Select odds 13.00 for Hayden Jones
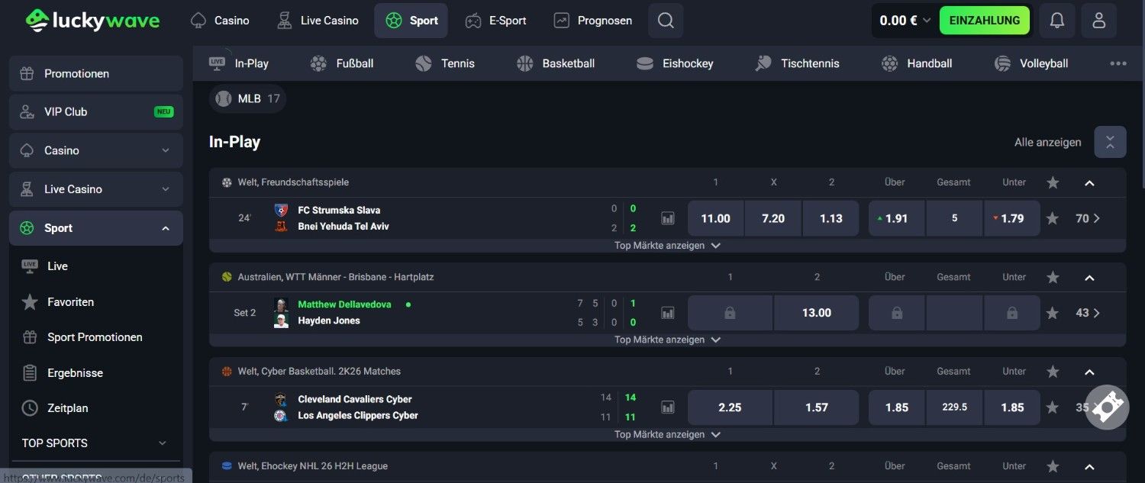Image resolution: width=1145 pixels, height=483 pixels. click(817, 313)
